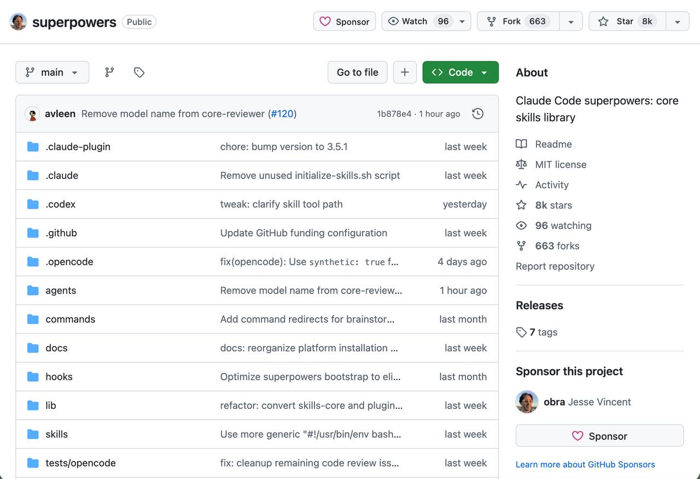Open the .codex folder
700x479 pixels.
(60, 204)
